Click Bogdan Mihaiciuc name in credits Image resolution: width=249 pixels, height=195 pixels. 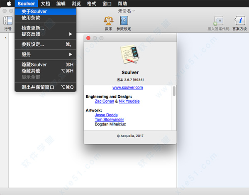[110, 124]
